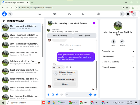Screen dimensions: 140x105
Task: Go back with browser back arrow
Action: pos(3,8)
